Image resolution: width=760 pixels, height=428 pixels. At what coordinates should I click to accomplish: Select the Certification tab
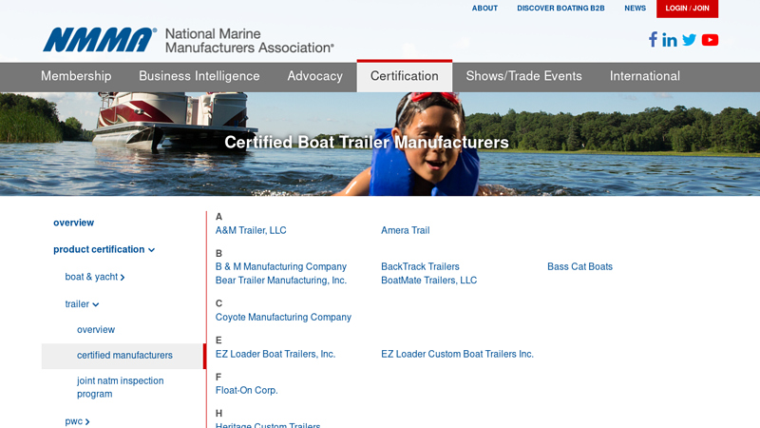point(405,76)
